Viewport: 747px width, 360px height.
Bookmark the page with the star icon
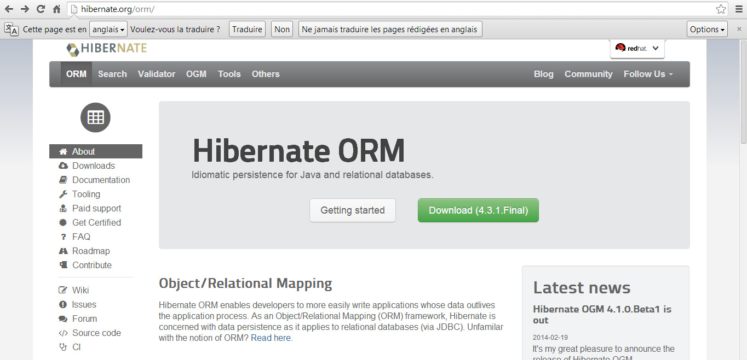721,9
